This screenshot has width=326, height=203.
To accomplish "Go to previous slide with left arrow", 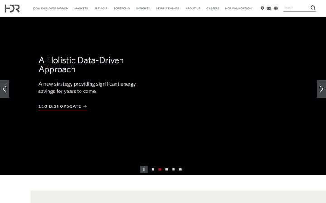I will pos(5,89).
